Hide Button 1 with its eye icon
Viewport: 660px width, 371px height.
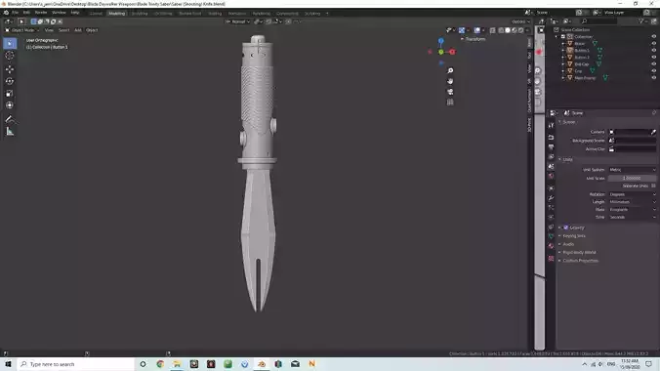coord(654,50)
